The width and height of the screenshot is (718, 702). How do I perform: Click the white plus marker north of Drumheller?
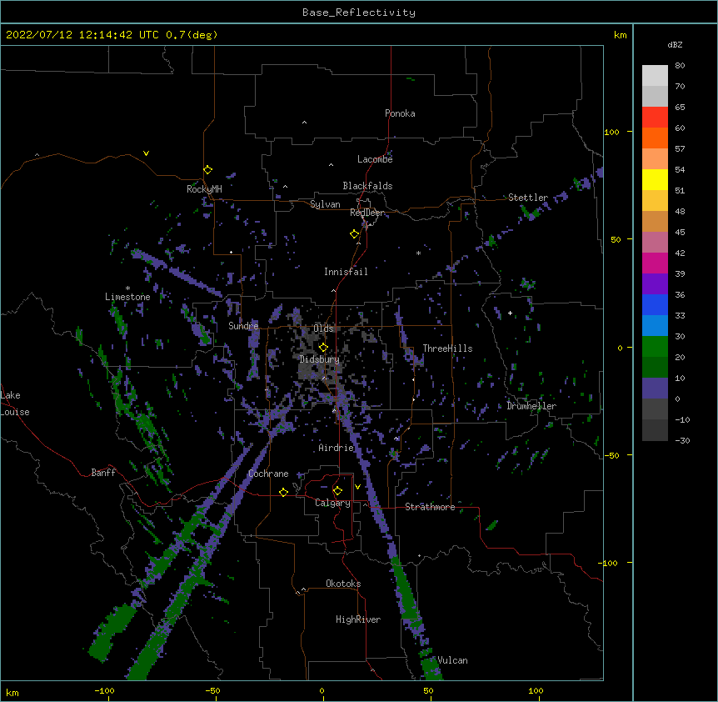[x=510, y=313]
